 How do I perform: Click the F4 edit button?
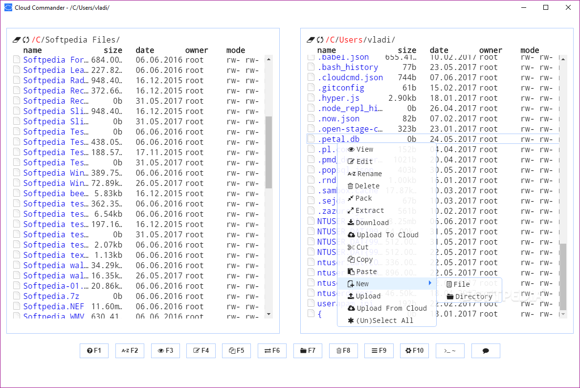pos(201,351)
